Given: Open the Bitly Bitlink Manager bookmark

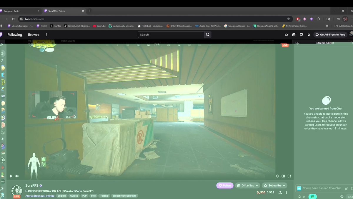Looking at the screenshot, I should click(x=179, y=26).
